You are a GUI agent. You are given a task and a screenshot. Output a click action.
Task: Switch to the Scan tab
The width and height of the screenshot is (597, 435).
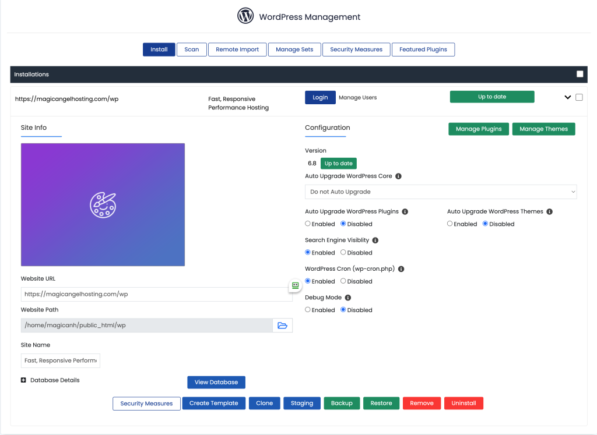(192, 49)
